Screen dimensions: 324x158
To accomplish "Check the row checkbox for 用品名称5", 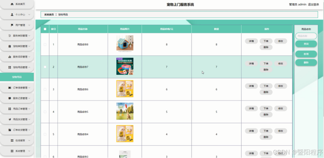I will point(45,112).
